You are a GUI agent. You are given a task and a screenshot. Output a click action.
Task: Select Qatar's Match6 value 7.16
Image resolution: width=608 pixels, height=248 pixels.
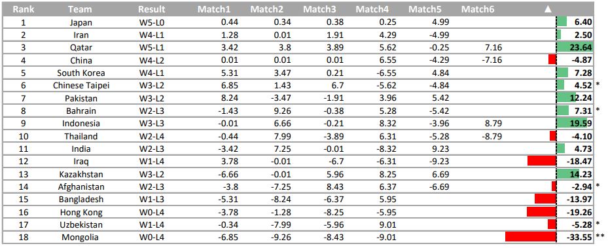pos(493,48)
